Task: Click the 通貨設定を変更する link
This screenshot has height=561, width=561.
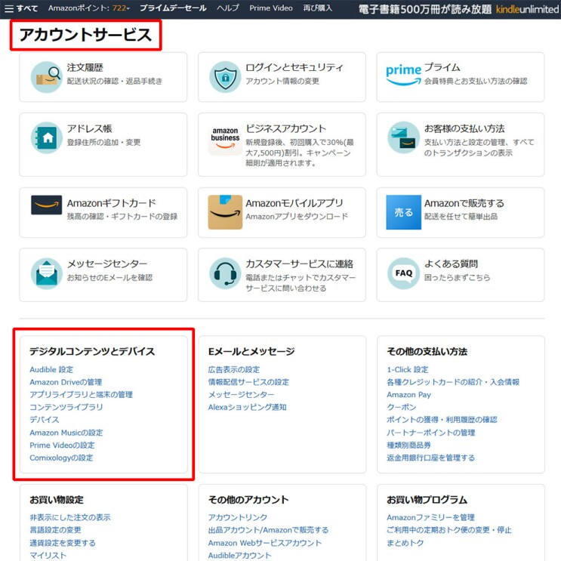Action: tap(63, 543)
